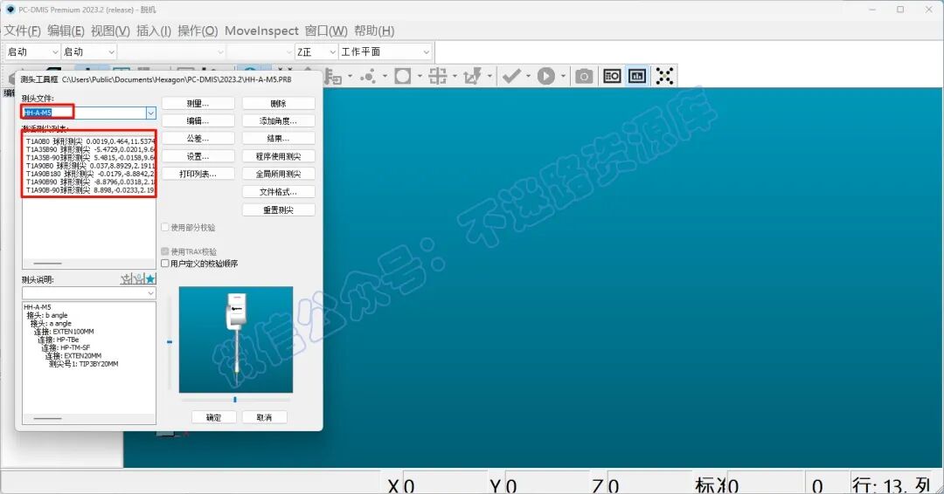Select tip T1A90B-90 in the list
This screenshot has width=944, height=494.
coord(90,190)
